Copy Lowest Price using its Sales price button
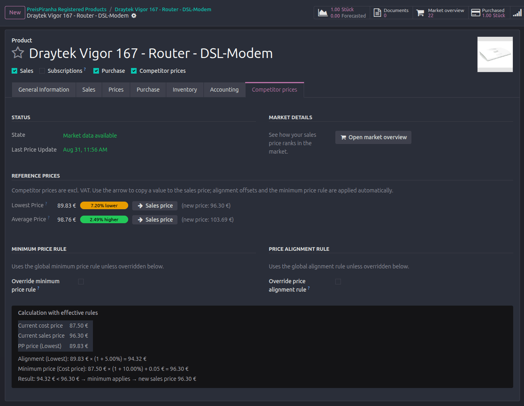 tap(155, 206)
